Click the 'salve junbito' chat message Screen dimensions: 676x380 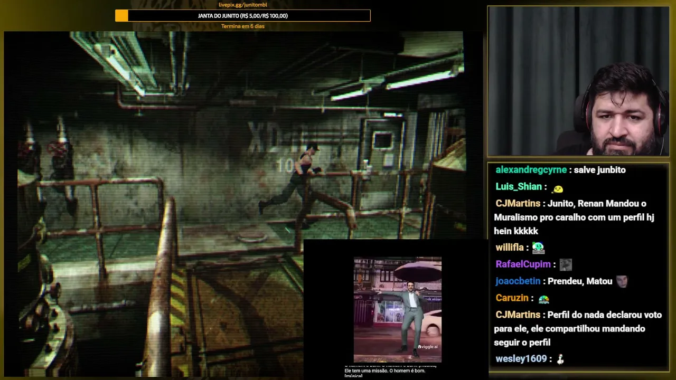[599, 170]
